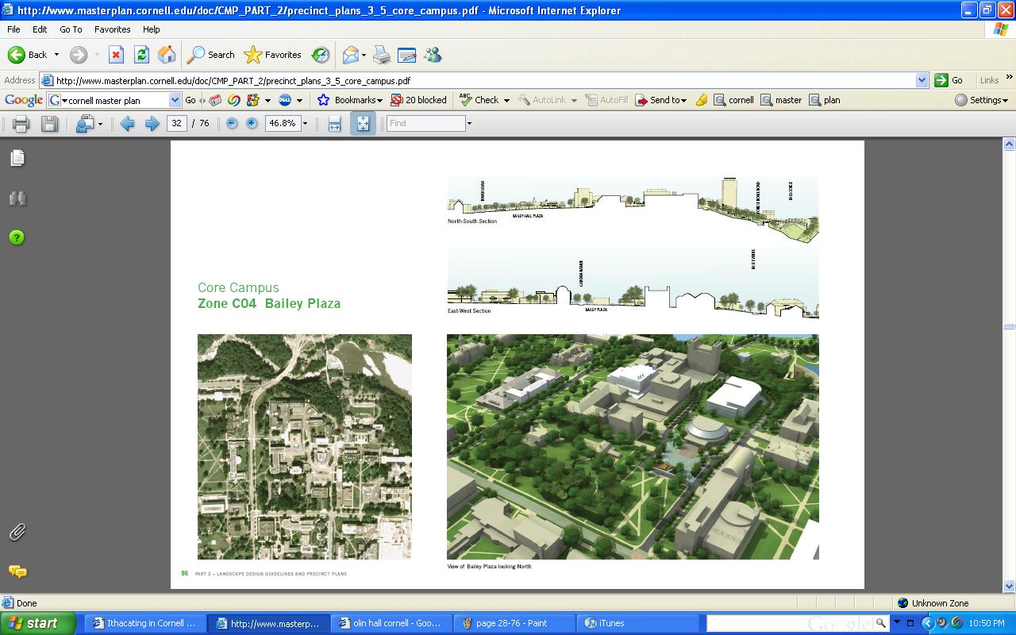Image resolution: width=1016 pixels, height=635 pixels.
Task: Open the Go To menu
Action: tap(71, 29)
